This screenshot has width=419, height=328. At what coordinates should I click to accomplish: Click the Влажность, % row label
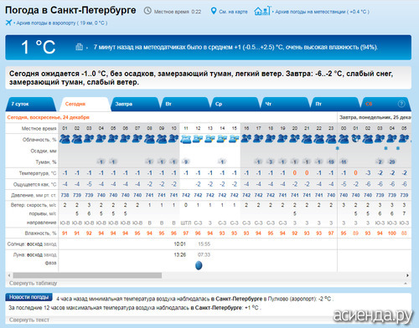pyautogui.click(x=40, y=233)
